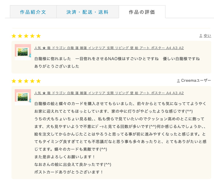
Task: Click third star of second review rating
Action: click(x=26, y=81)
